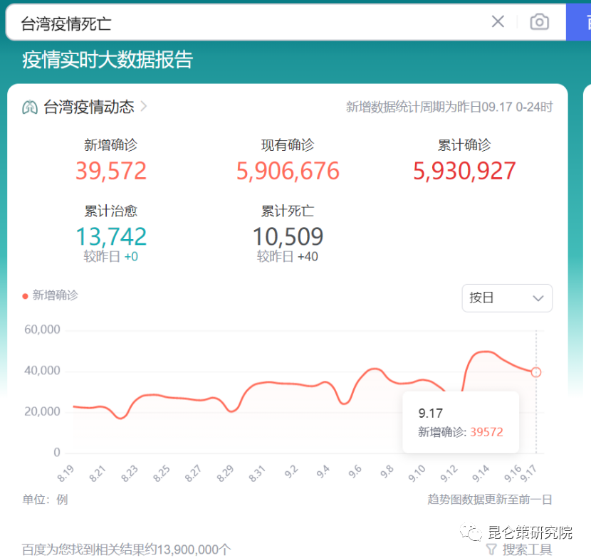
Task: Open 搜索工具 search tools
Action: coord(527,549)
